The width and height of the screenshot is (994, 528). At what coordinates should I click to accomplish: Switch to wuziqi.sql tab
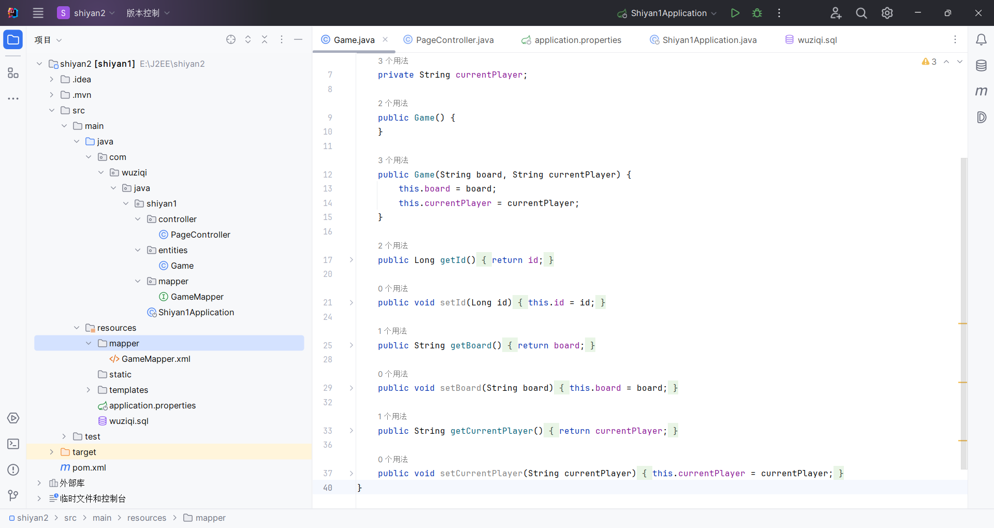click(x=811, y=40)
